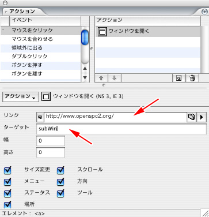Click the point-and-shoot icon beside the link field
This screenshot has width=209, height=217.
40,117
